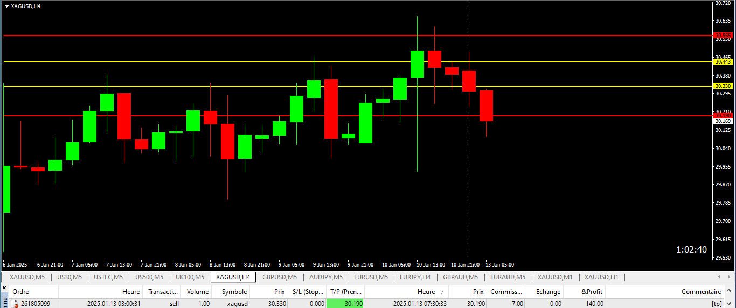
Task: Select the XAUUSD,H1 chart tab
Action: point(601,277)
